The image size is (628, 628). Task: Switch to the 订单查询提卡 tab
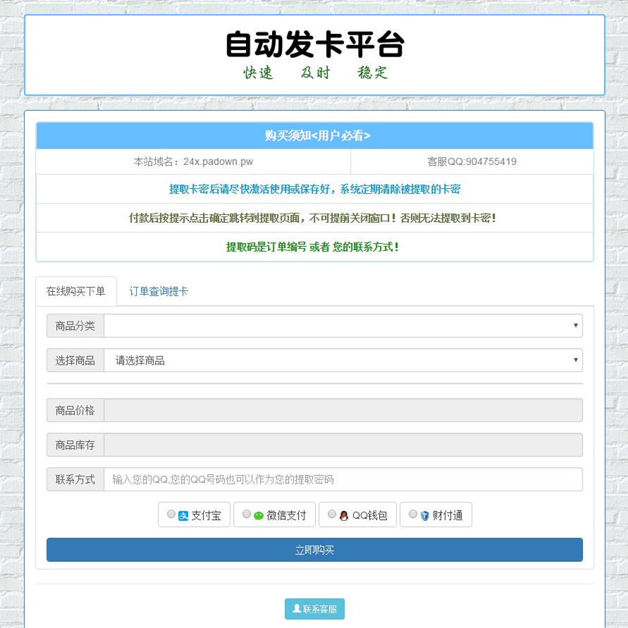159,290
